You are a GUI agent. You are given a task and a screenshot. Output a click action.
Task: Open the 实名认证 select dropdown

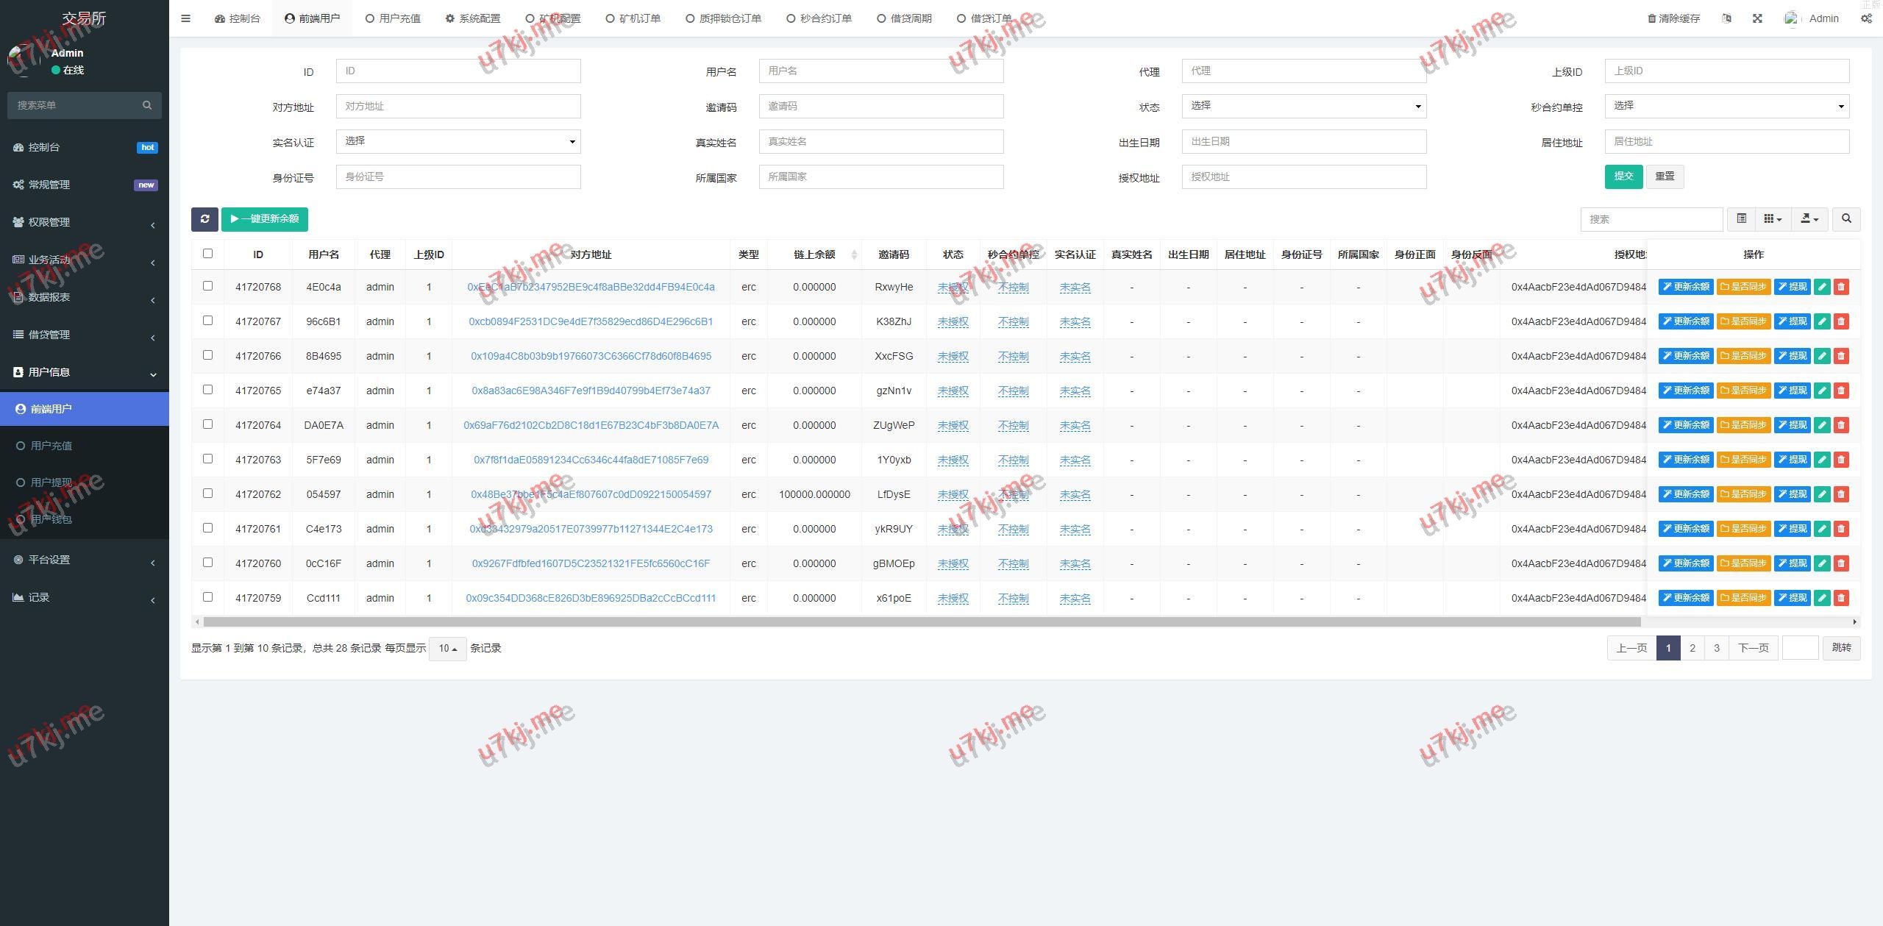(458, 141)
